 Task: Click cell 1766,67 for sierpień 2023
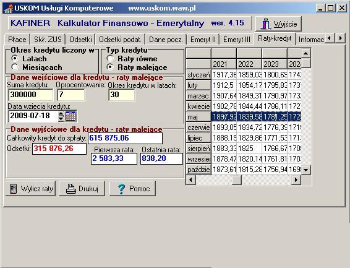point(275,149)
